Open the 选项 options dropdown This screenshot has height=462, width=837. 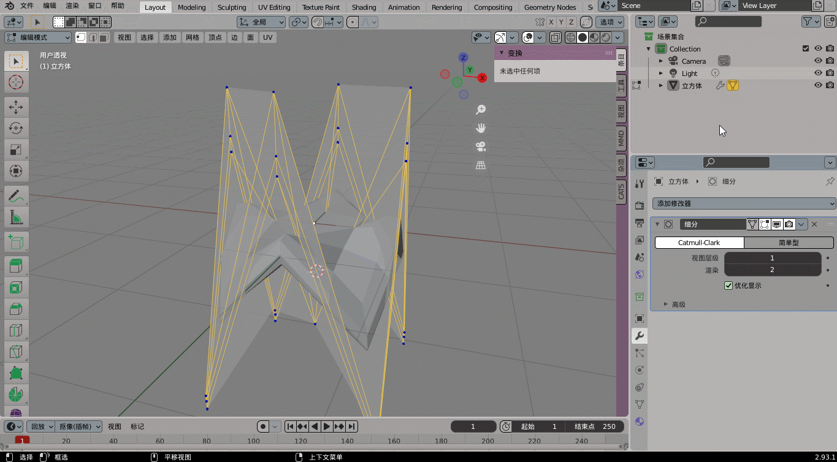pos(611,22)
